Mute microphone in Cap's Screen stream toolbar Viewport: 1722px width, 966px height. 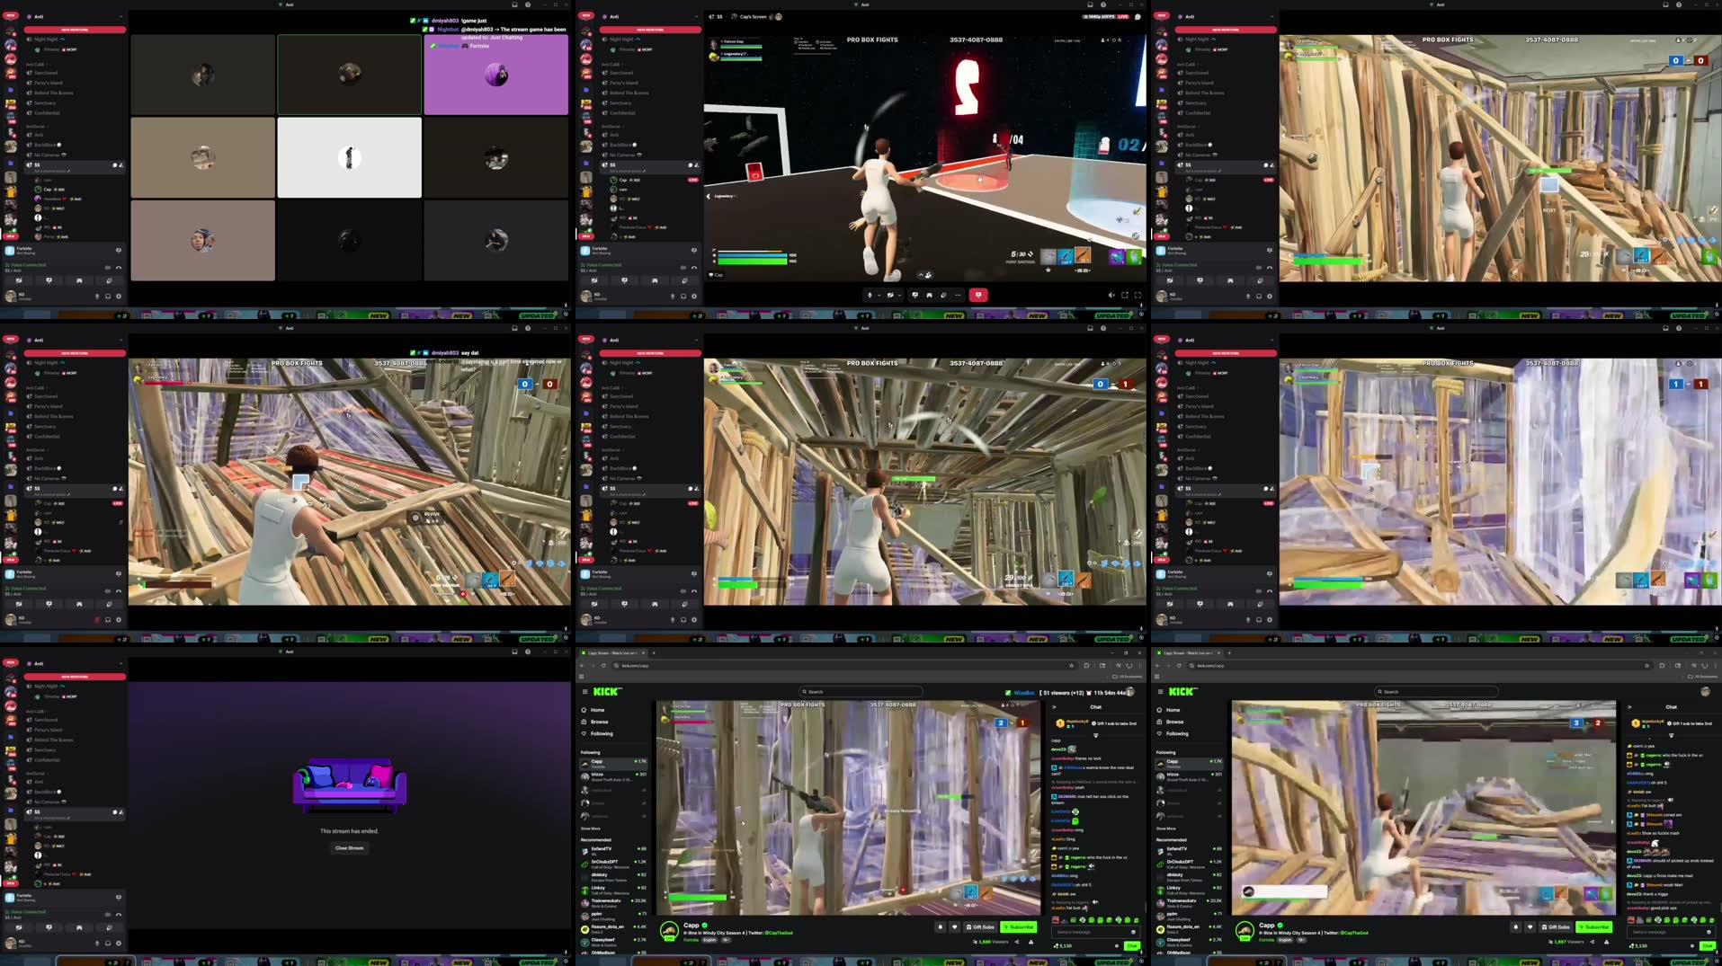[870, 295]
